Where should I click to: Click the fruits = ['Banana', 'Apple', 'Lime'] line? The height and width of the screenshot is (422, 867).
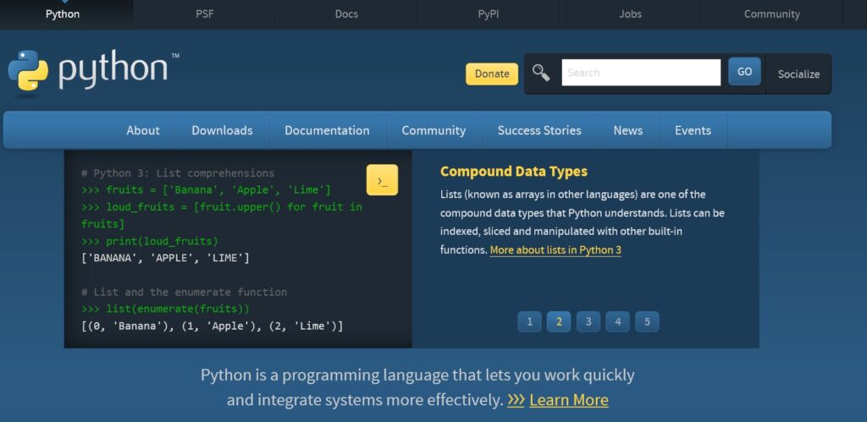tap(206, 190)
